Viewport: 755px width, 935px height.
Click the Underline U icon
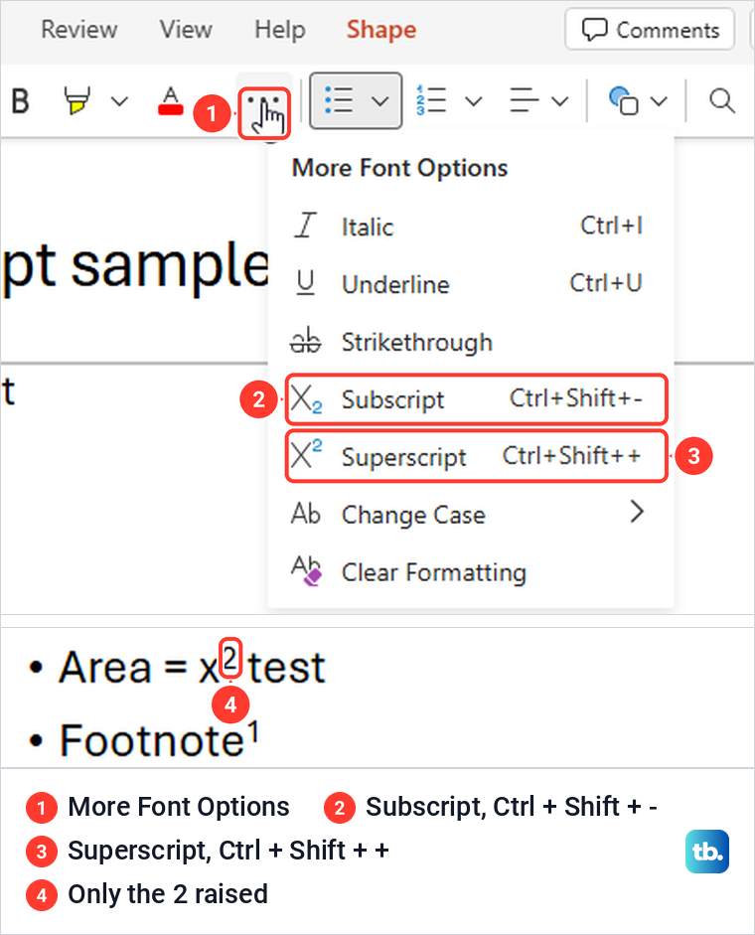pyautogui.click(x=305, y=283)
